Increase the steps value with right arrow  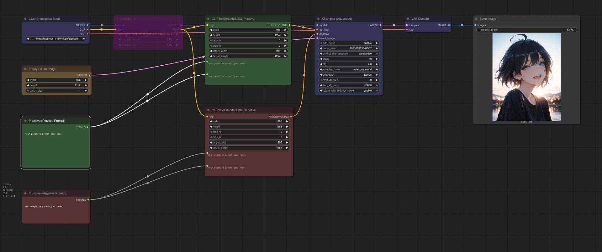point(377,59)
